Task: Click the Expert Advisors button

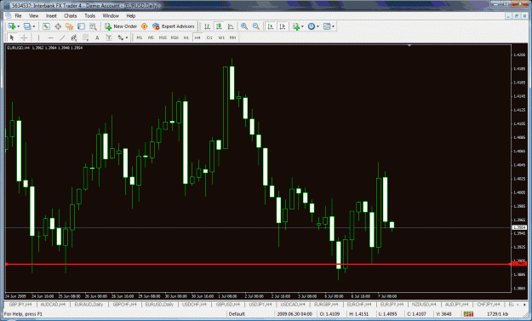Action: (x=174, y=26)
